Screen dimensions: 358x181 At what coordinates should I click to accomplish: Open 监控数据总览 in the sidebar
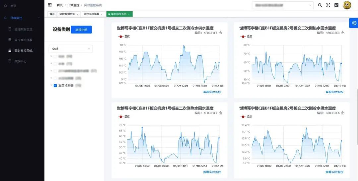(23, 29)
